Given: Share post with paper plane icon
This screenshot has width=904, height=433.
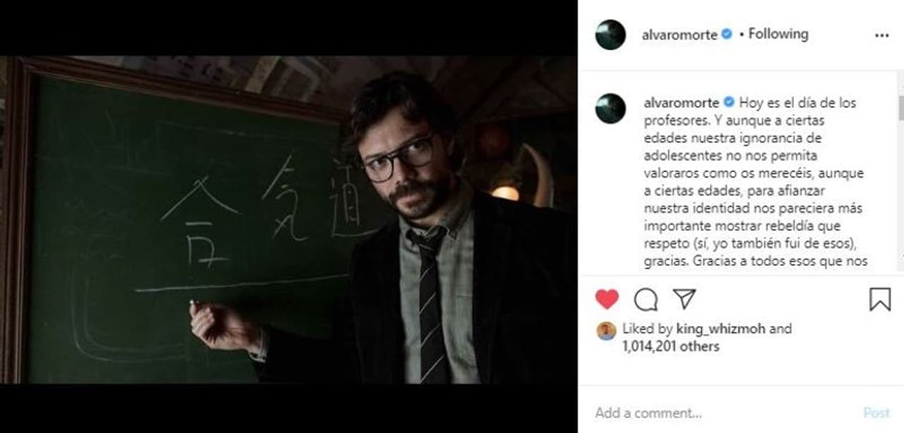Looking at the screenshot, I should click(x=684, y=299).
